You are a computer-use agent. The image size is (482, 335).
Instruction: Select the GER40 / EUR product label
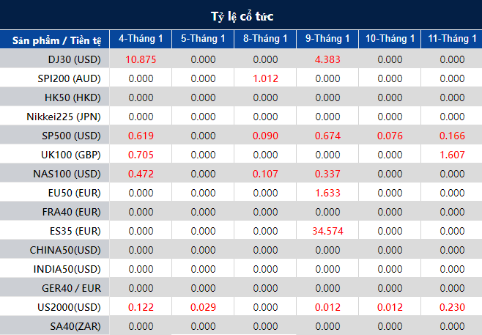71,288
